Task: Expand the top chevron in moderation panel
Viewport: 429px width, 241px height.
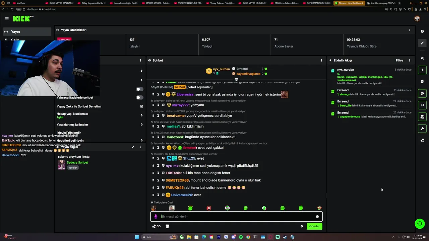Action: (x=141, y=71)
